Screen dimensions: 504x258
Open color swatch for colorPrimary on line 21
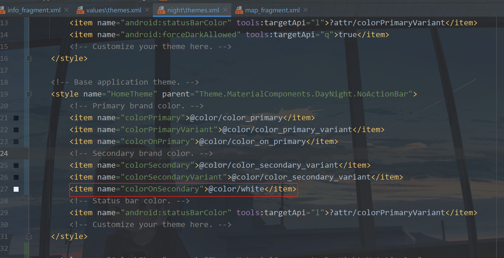click(x=16, y=118)
